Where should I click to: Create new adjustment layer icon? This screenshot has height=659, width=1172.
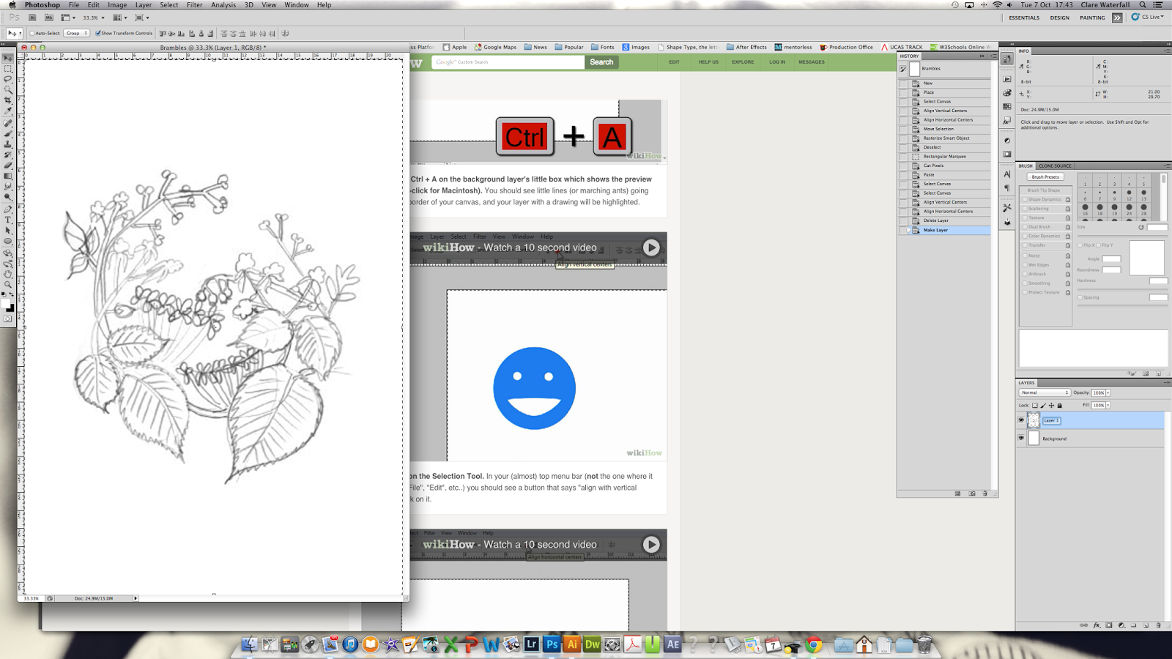[x=1121, y=625]
